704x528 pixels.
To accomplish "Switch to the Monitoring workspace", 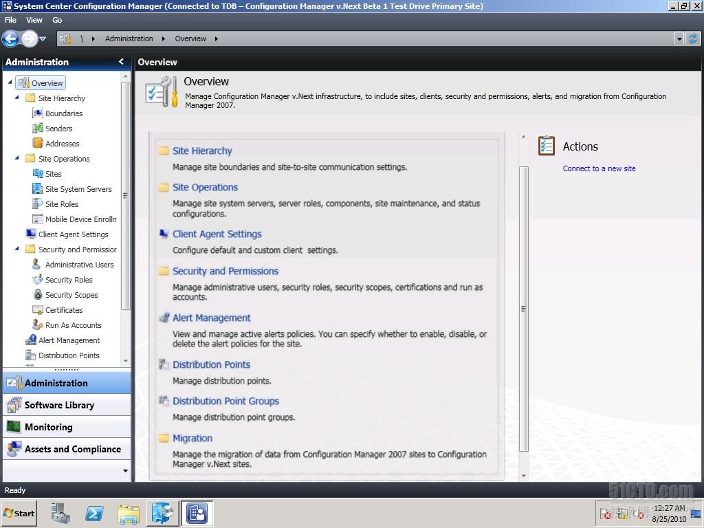I will click(67, 427).
